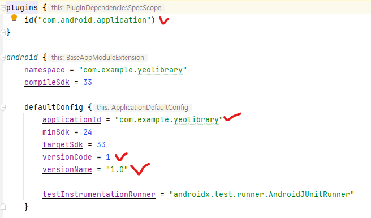Click the versionName property
371x218 pixels.
coord(67,170)
